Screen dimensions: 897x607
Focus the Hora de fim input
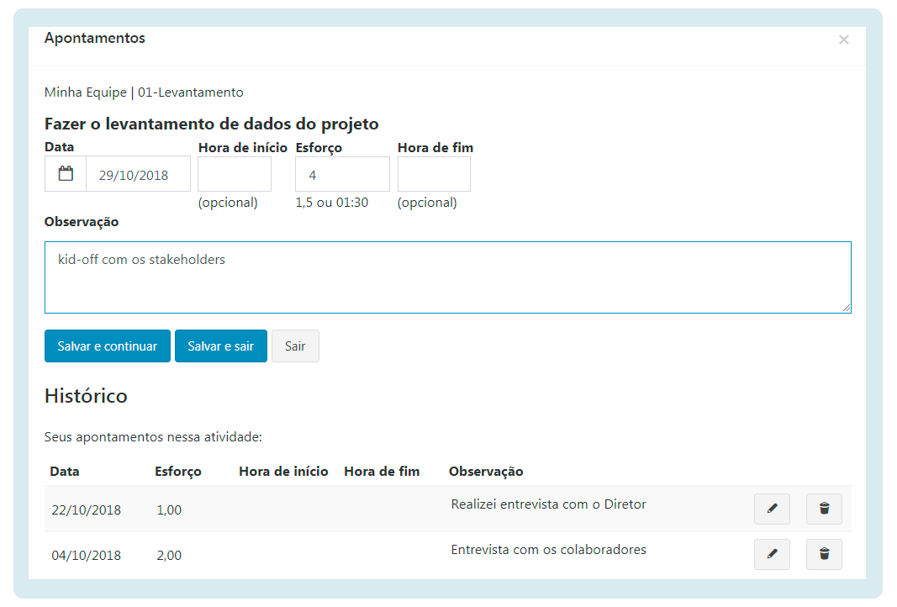[x=434, y=174]
